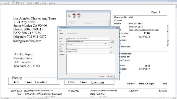The image size is (177, 99).
Task: Click 'Pickup' section heading
Action: [17, 78]
